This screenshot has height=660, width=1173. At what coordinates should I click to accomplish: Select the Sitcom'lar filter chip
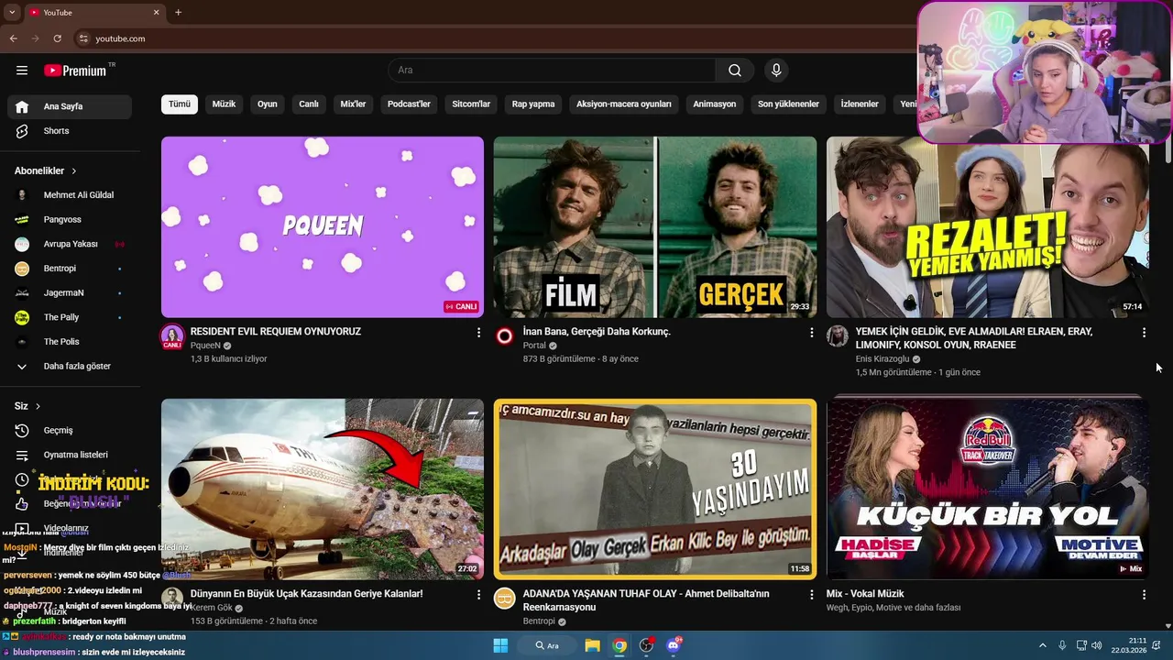[x=471, y=104]
